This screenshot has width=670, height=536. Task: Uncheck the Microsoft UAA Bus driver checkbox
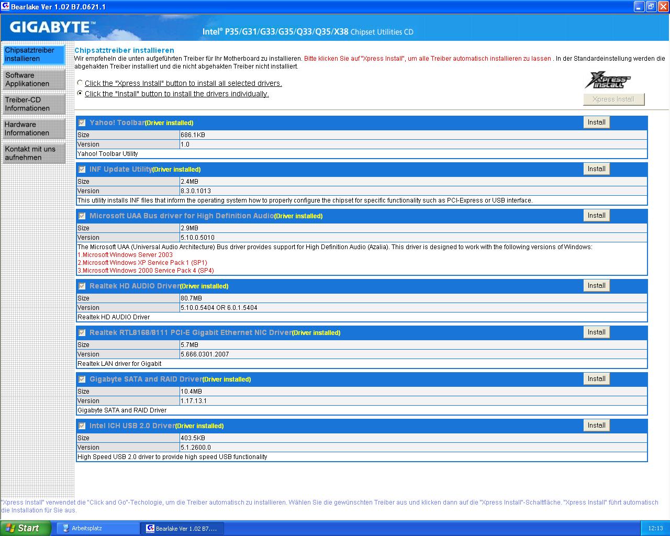[x=82, y=216]
